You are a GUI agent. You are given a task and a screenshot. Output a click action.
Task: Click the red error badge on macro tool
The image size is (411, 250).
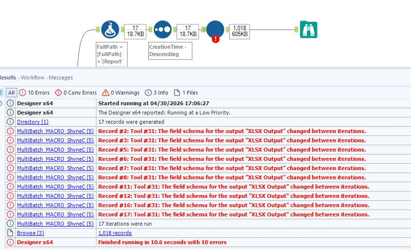[x=215, y=39]
